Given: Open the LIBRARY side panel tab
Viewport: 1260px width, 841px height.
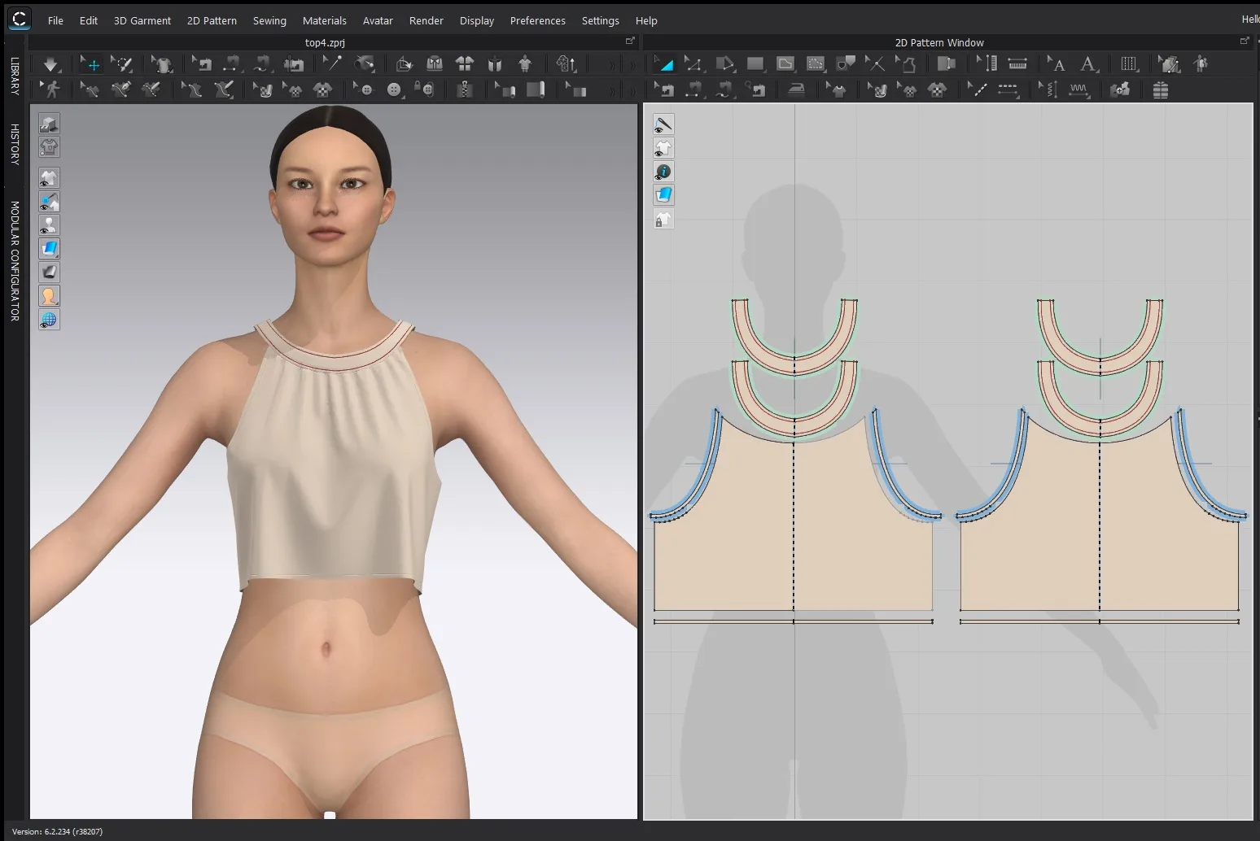Looking at the screenshot, I should 15,76.
